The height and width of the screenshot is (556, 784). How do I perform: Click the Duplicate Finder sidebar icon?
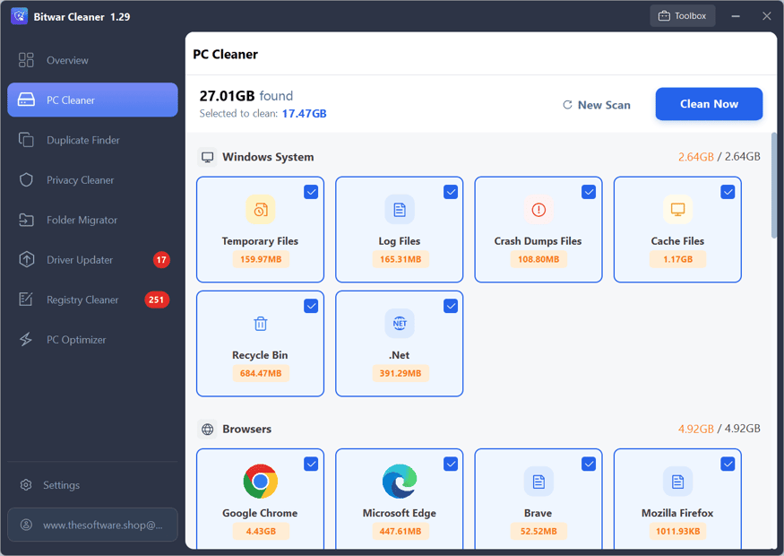(x=26, y=140)
